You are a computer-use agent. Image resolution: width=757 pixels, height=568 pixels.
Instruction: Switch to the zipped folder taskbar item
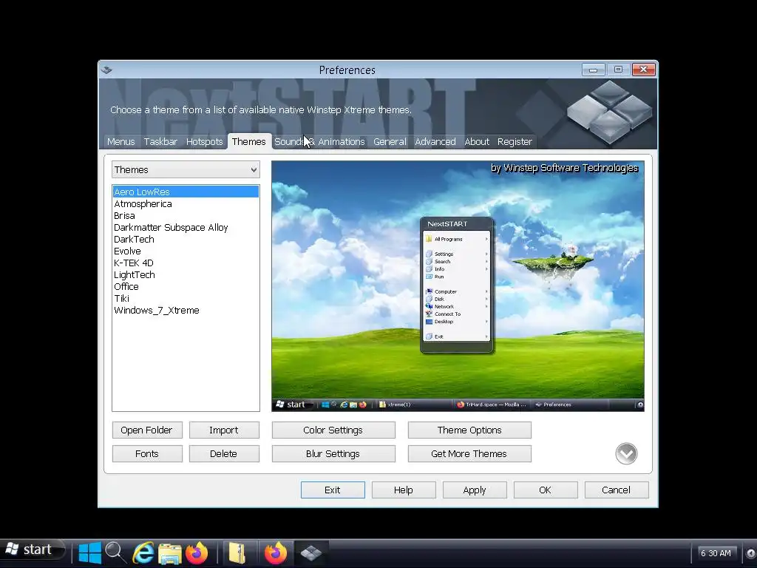pyautogui.click(x=237, y=552)
